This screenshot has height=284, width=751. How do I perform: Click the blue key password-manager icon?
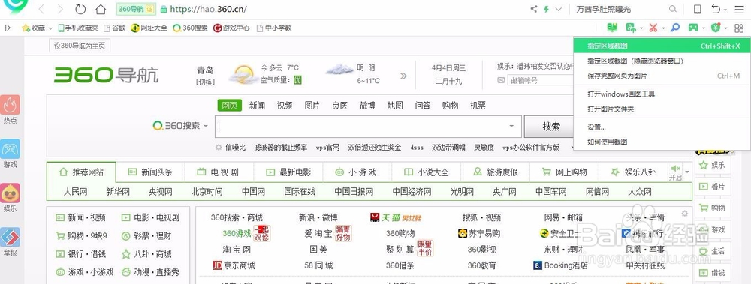pos(675,28)
